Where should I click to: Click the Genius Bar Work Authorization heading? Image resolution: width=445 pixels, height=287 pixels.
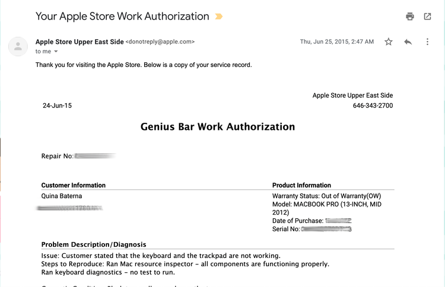[x=217, y=127]
